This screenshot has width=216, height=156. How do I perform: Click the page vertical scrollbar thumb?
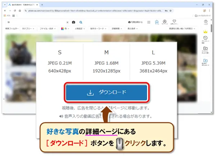pos(212,28)
